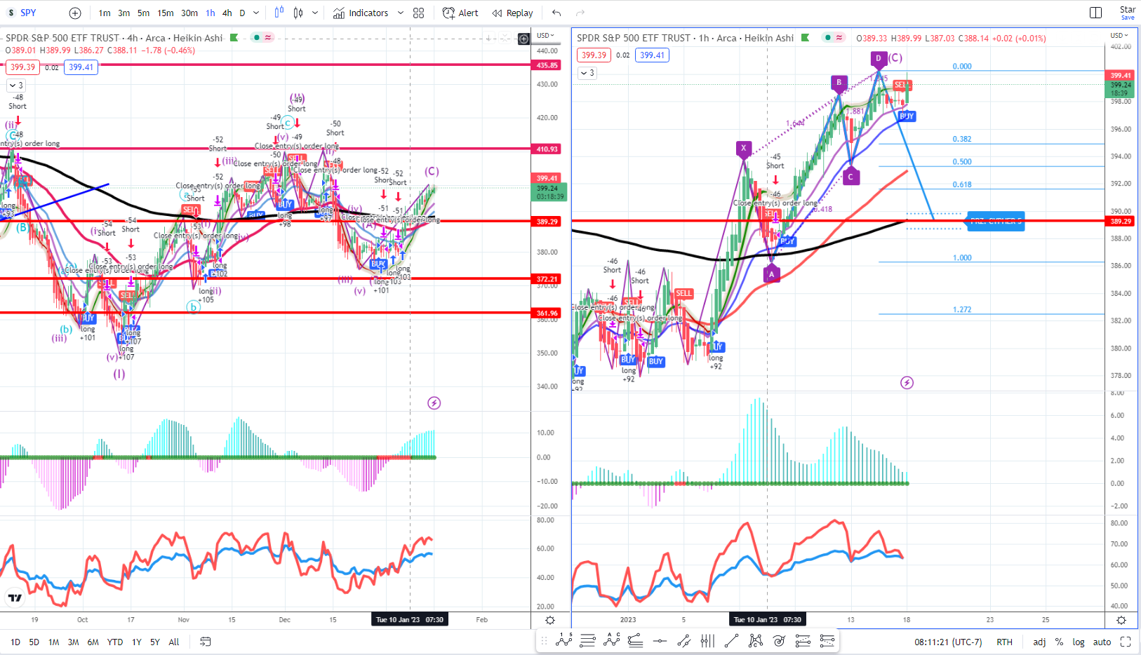Image resolution: width=1141 pixels, height=655 pixels.
Task: Select the trend line drawing tool
Action: pos(731,640)
